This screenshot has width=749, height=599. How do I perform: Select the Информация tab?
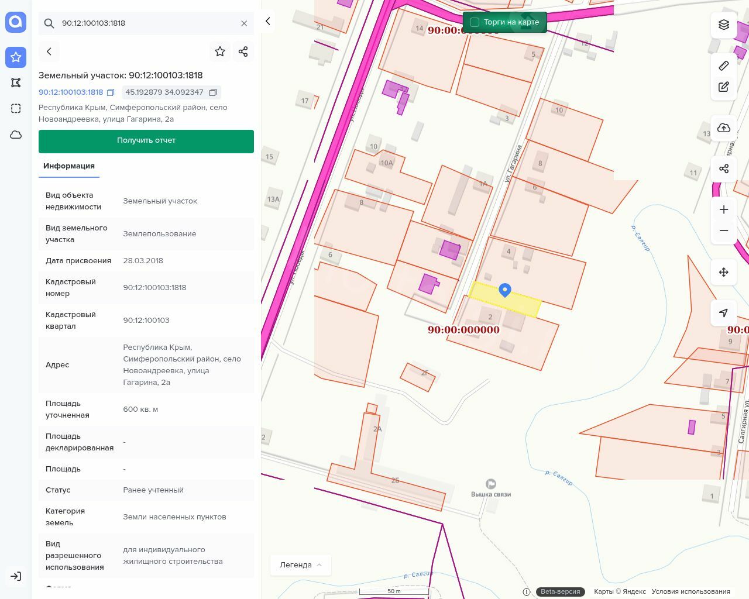tap(69, 166)
